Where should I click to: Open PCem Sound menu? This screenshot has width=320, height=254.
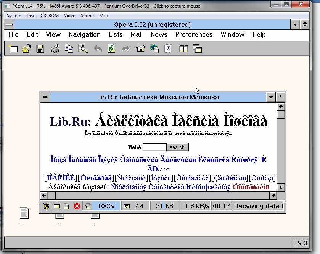point(87,16)
